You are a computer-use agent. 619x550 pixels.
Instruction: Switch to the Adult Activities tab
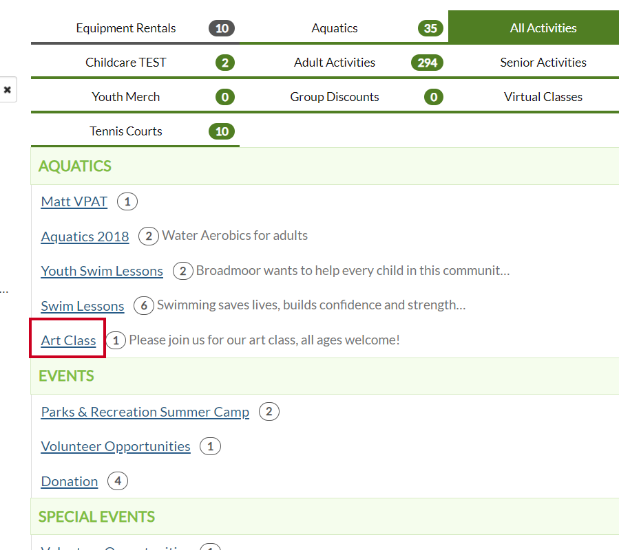(344, 63)
